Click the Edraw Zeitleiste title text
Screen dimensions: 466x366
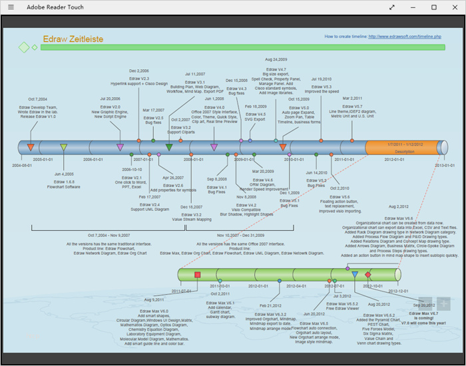(x=73, y=40)
